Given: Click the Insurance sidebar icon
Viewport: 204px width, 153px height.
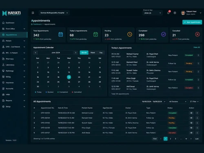Looking at the screenshot, I should click(x=3, y=82).
